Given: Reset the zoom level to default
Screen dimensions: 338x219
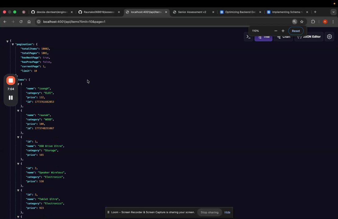Looking at the screenshot, I should tap(296, 31).
